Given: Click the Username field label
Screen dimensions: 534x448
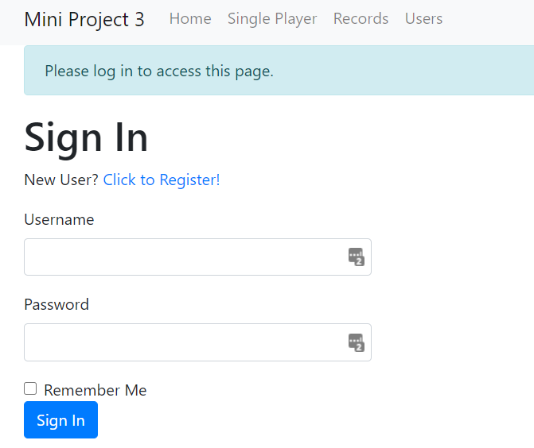Looking at the screenshot, I should [59, 219].
